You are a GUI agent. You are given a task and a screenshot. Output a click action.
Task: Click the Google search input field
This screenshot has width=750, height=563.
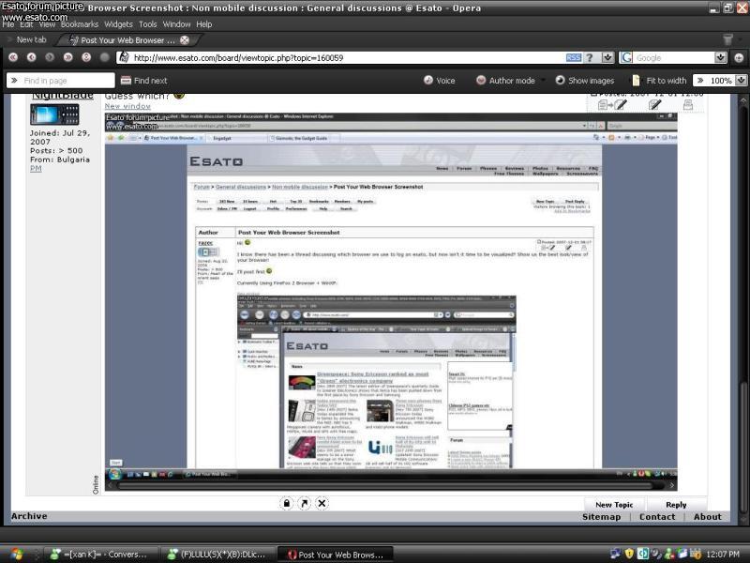pos(673,57)
